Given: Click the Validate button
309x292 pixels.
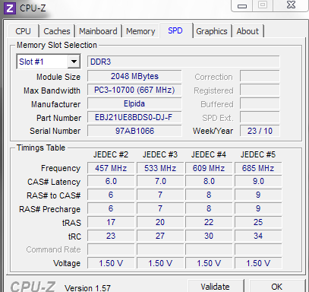Looking at the screenshot, I should [216, 287].
